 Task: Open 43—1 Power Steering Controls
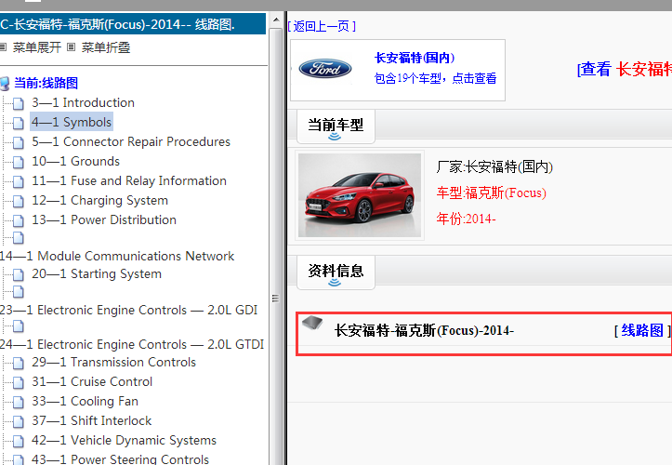coord(121,459)
